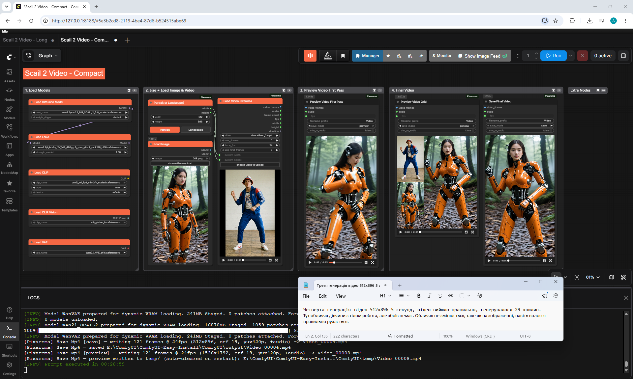This screenshot has height=379, width=633.
Task: Click the Load Image robot girl thumbnail
Action: pos(180,214)
